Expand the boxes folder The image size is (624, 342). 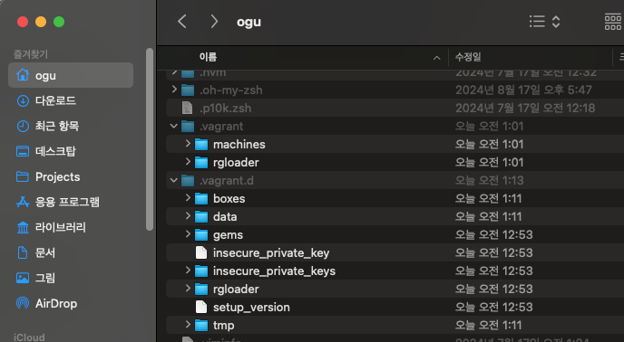pos(188,198)
